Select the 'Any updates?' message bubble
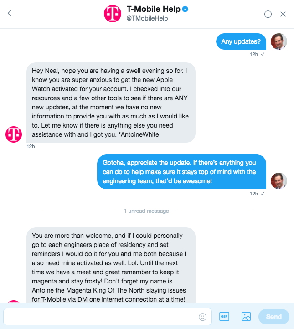The width and height of the screenshot is (294, 329). (241, 41)
